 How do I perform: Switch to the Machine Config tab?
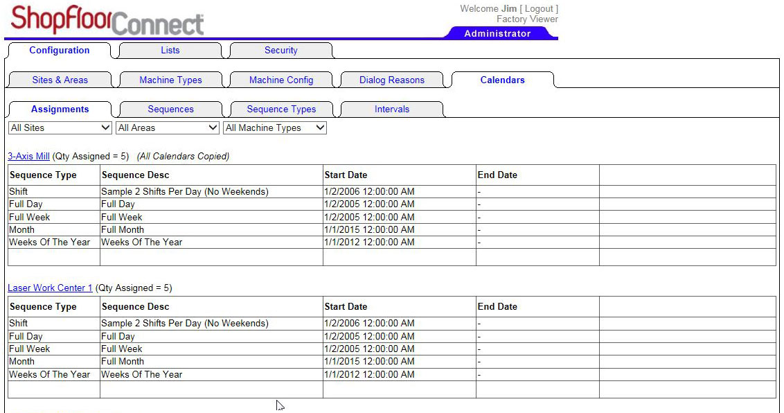point(281,80)
